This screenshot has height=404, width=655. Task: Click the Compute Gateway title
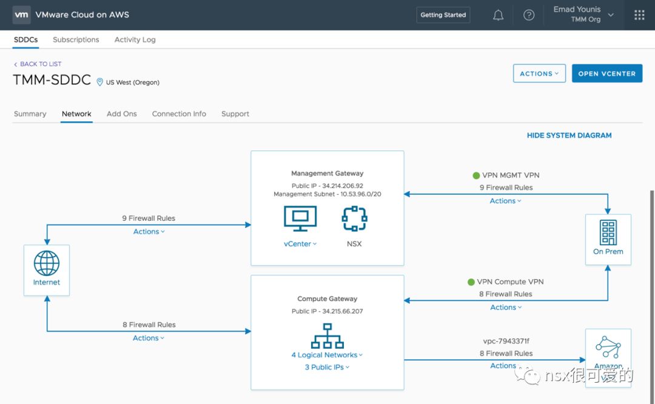327,298
